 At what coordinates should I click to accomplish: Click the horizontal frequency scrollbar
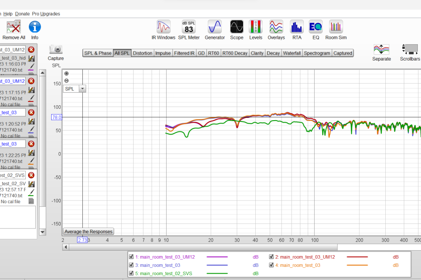coord(204,247)
